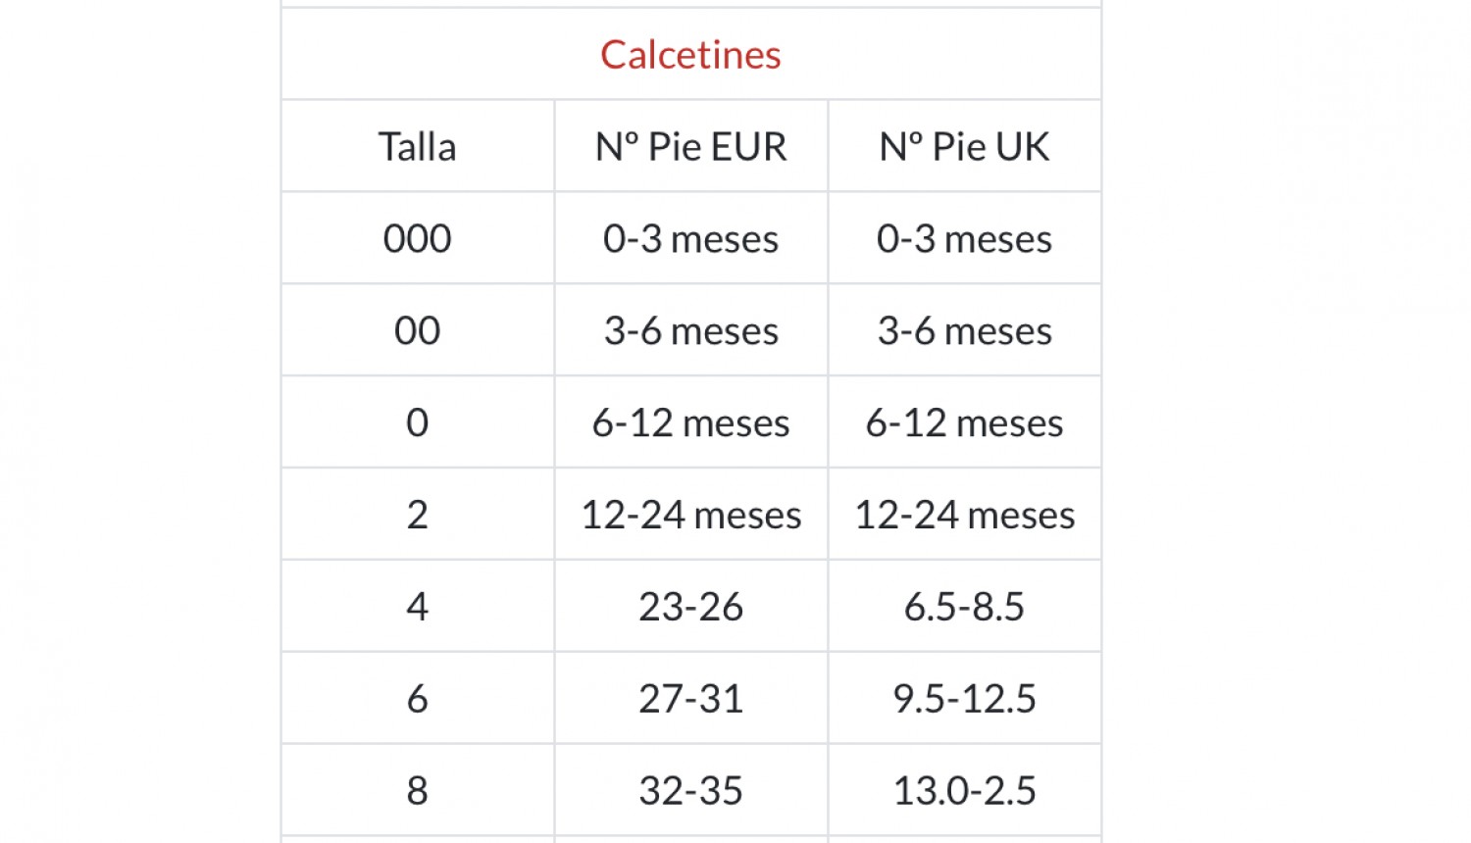
Task: Click the Talla 2 cell
Action: click(417, 515)
